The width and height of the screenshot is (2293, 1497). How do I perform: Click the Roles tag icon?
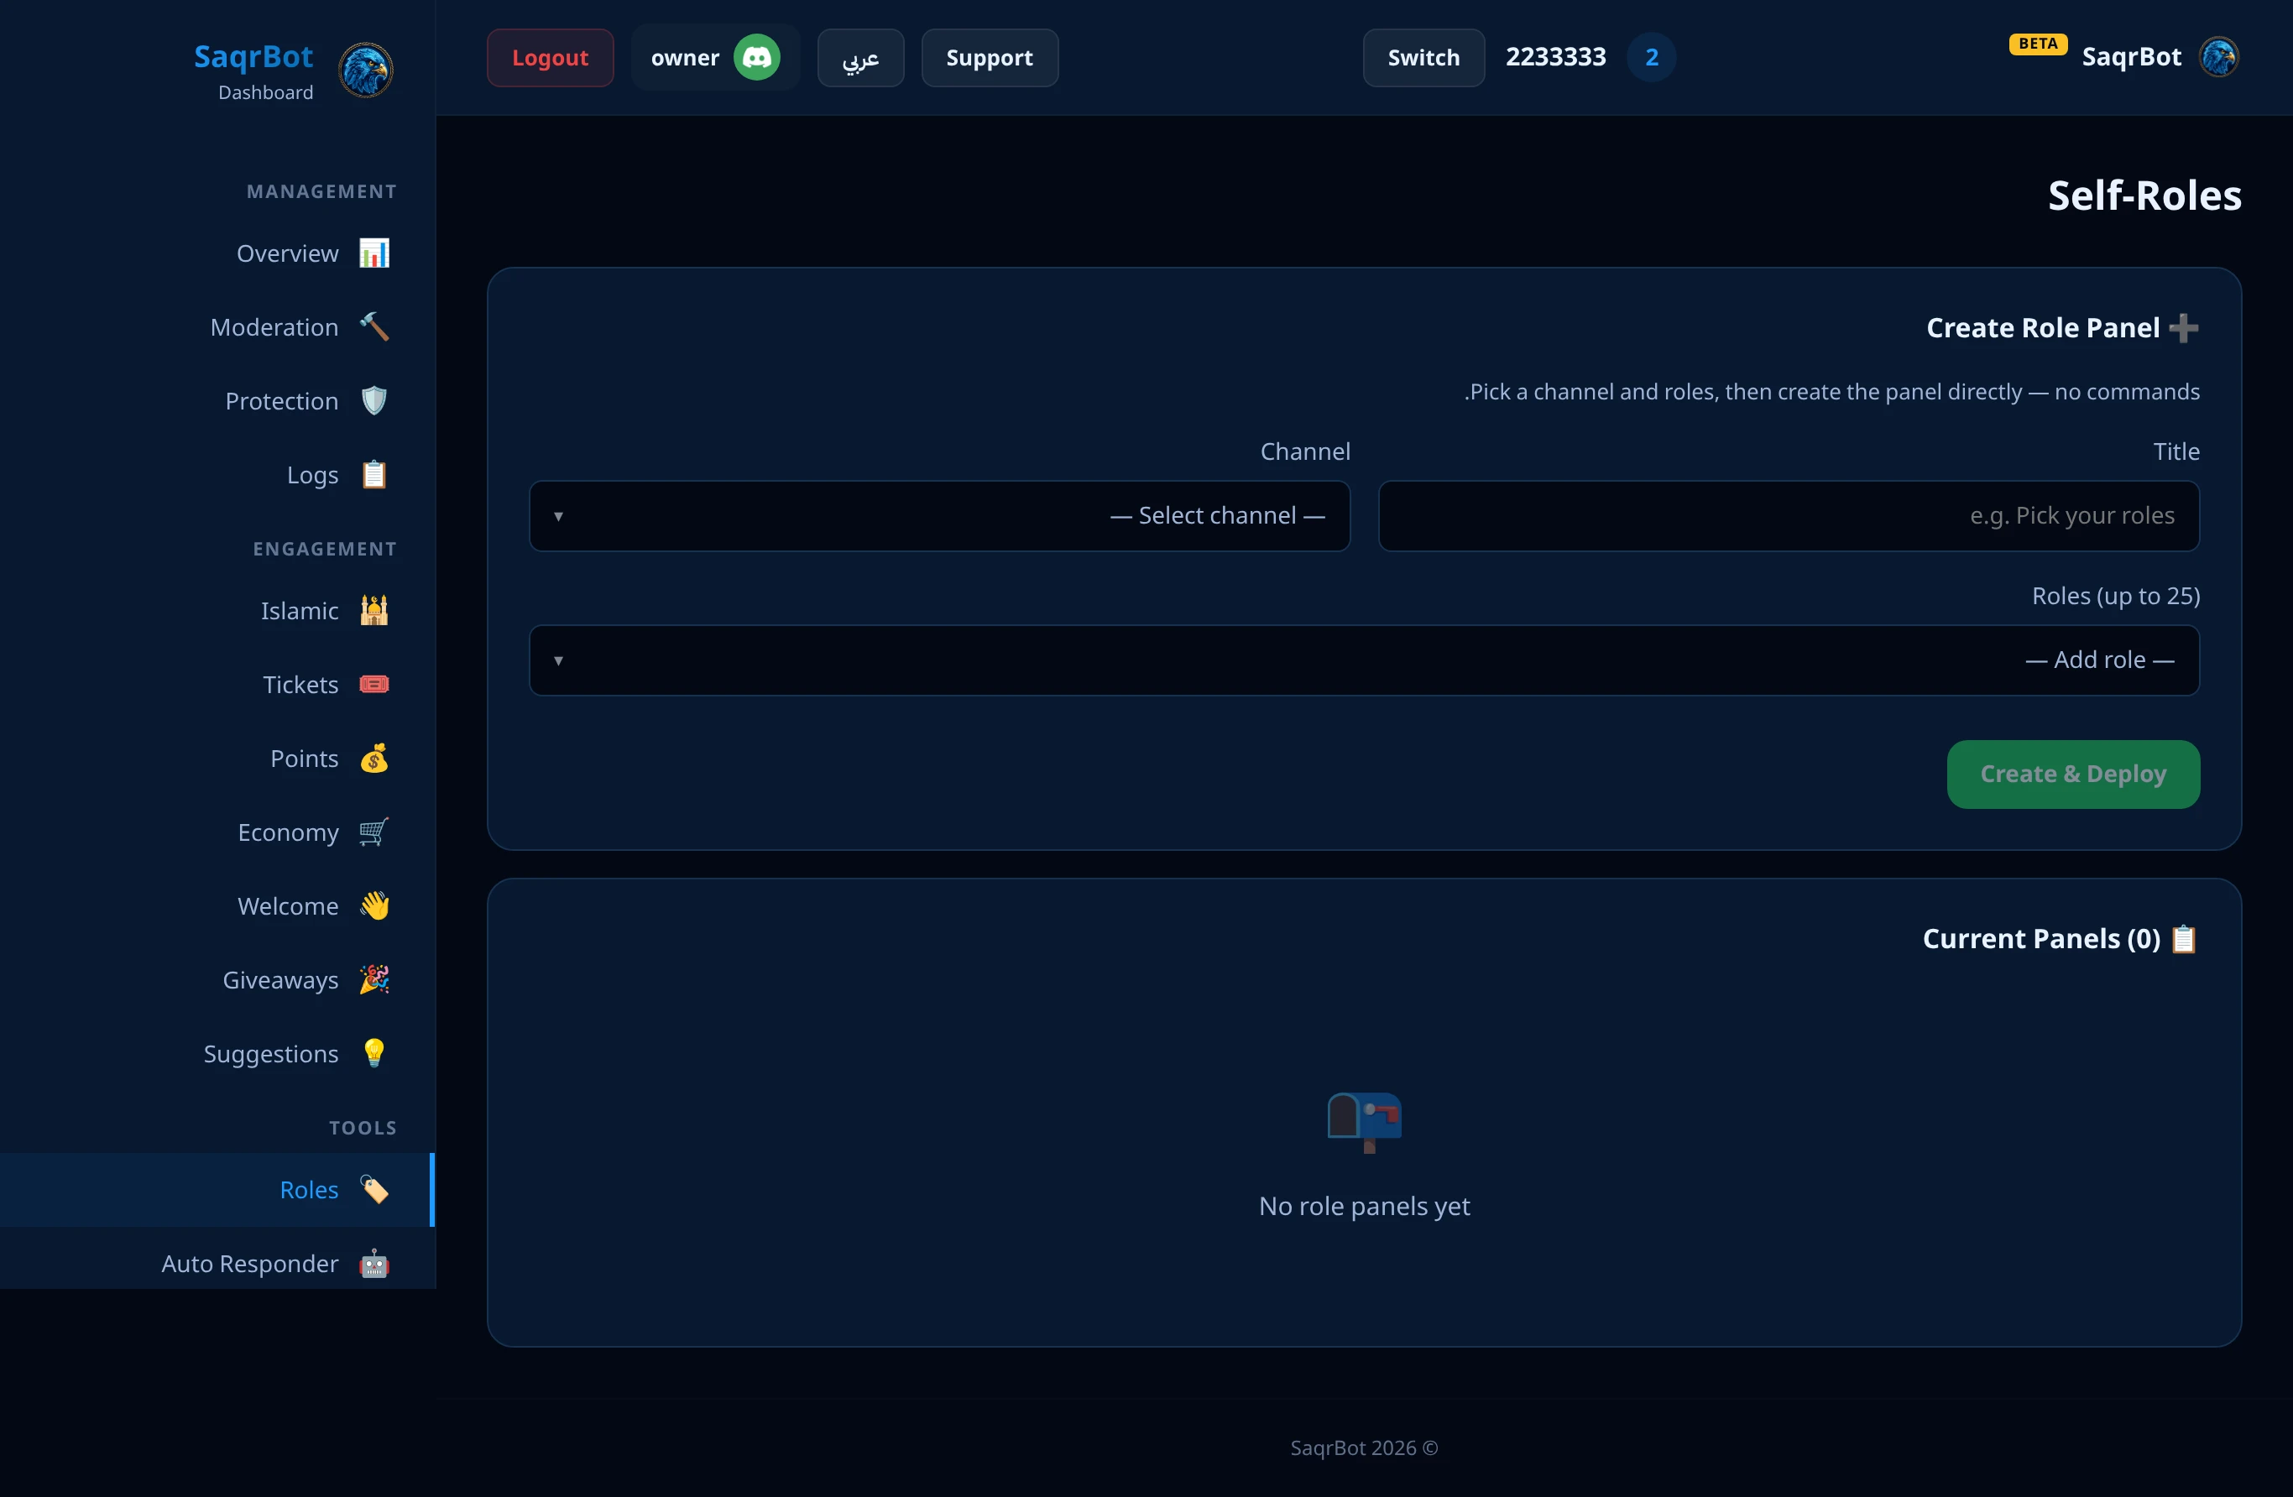(373, 1190)
